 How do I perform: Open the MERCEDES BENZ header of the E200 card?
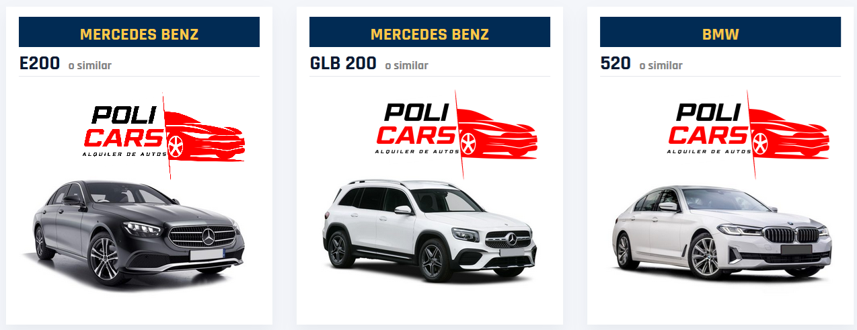point(139,32)
